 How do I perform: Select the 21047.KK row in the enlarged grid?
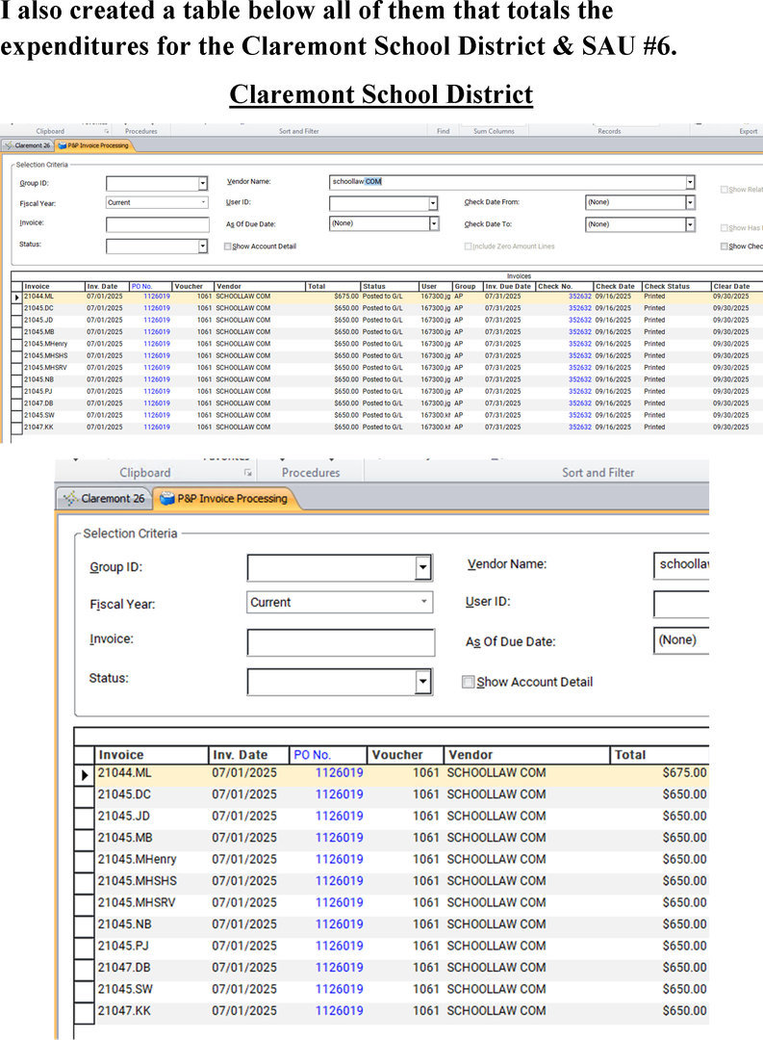pyautogui.click(x=125, y=1011)
